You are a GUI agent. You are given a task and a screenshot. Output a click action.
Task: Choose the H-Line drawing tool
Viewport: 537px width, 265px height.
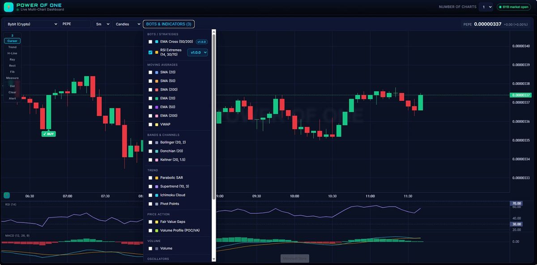pyautogui.click(x=12, y=53)
